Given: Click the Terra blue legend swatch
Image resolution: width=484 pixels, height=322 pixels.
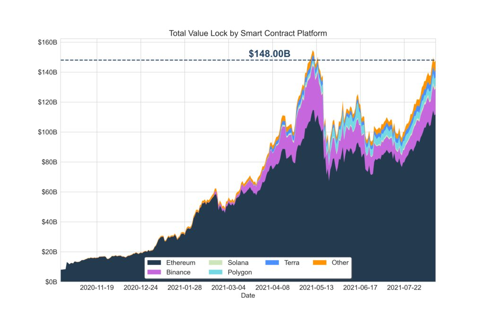Looking at the screenshot, I should click(x=272, y=263).
